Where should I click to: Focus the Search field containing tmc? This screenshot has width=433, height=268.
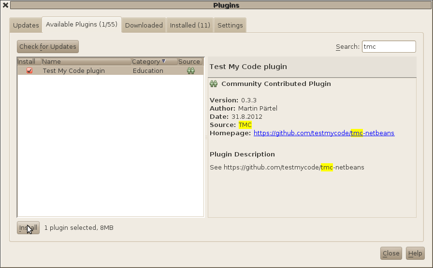[389, 47]
